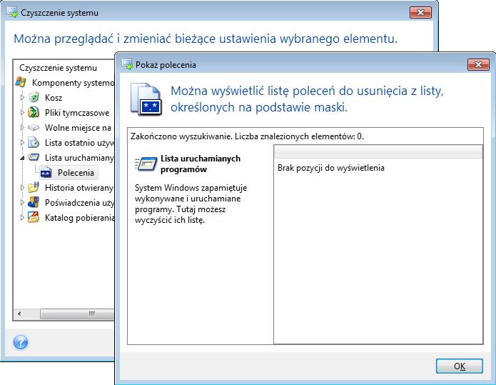Select Komponenty systemo tree item
Image resolution: width=496 pixels, height=385 pixels.
click(73, 83)
